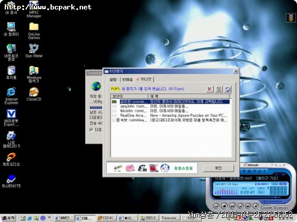Stop playback in JetAudio
Viewport: 297px width, 222px height.
pyautogui.click(x=225, y=206)
